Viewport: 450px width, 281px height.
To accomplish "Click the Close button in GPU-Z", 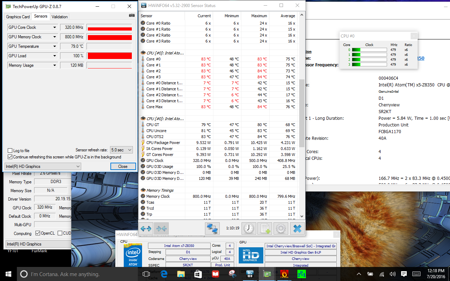I will (123, 166).
